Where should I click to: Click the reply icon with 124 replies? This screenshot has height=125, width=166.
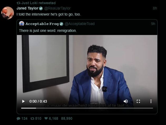pyautogui.click(x=18, y=119)
